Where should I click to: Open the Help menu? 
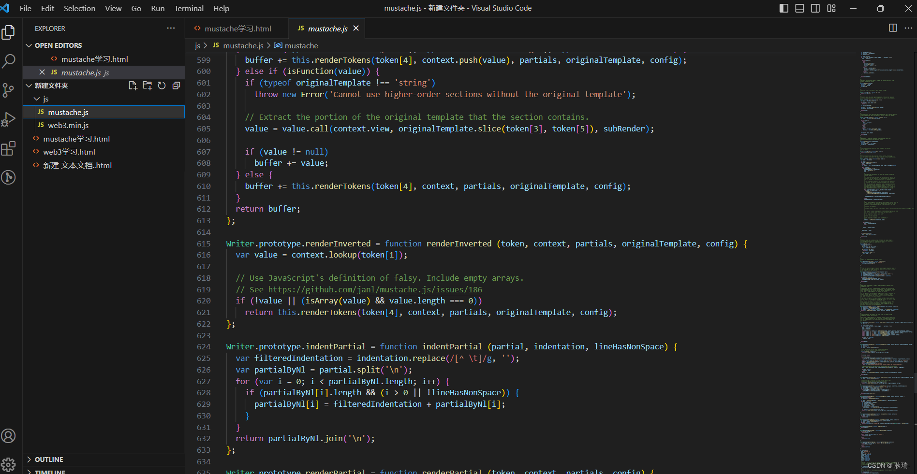click(x=221, y=8)
